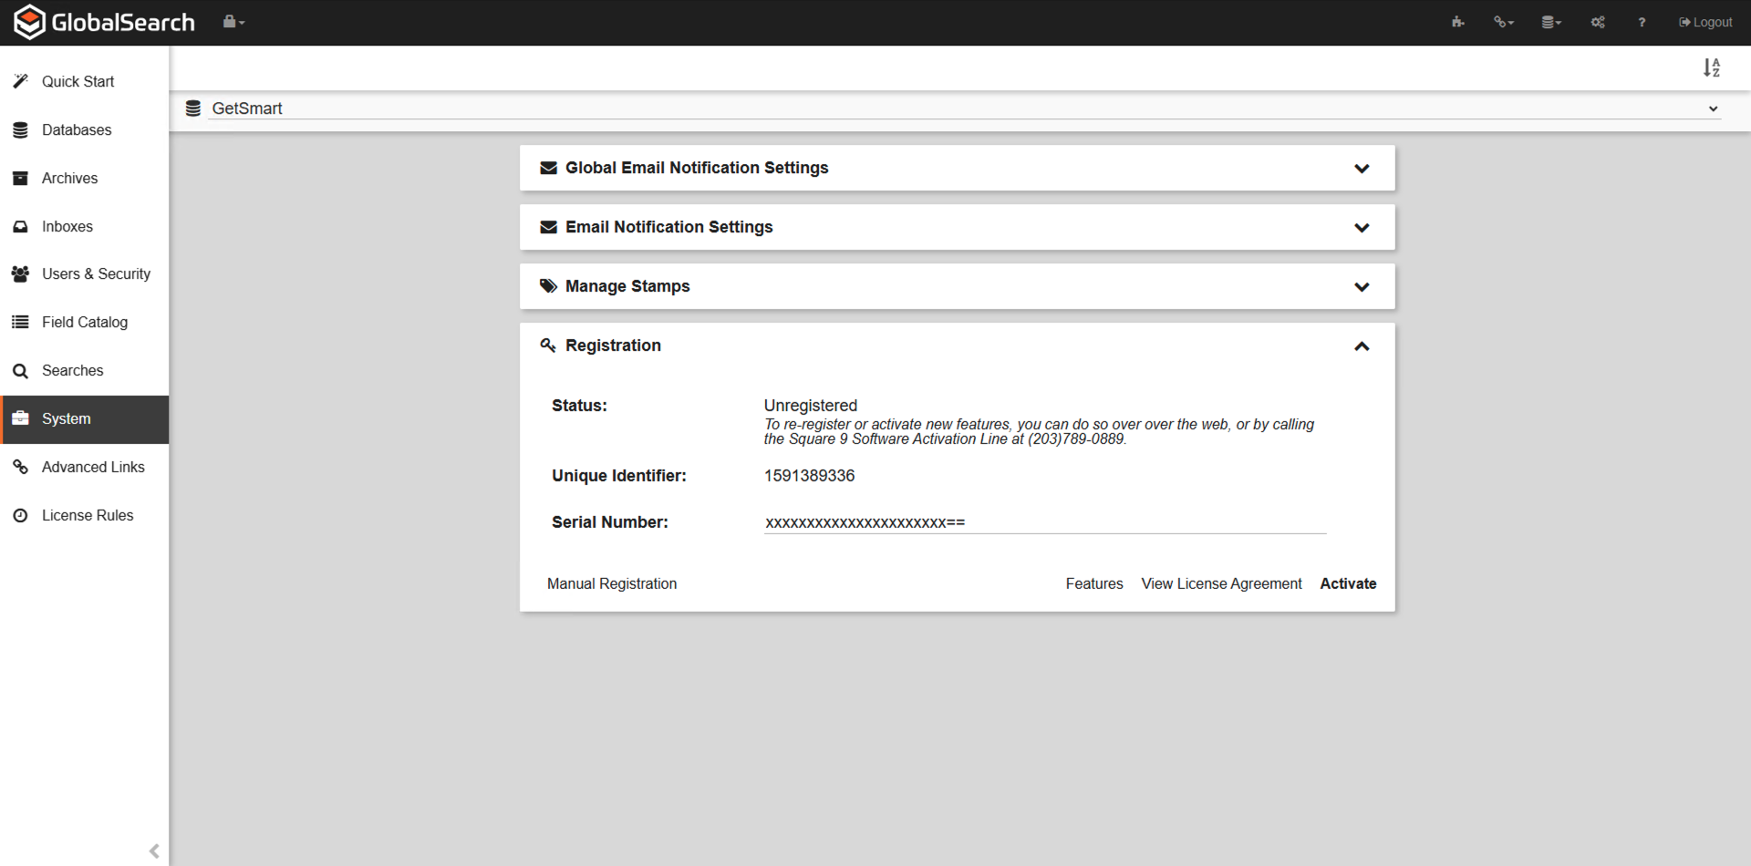
Task: Open Field Catalog from the sidebar
Action: 85,322
